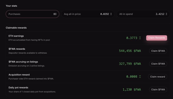Screen dimensions: 173x99
Task: Click the 83 purchases value
Action: [x=55, y=14]
